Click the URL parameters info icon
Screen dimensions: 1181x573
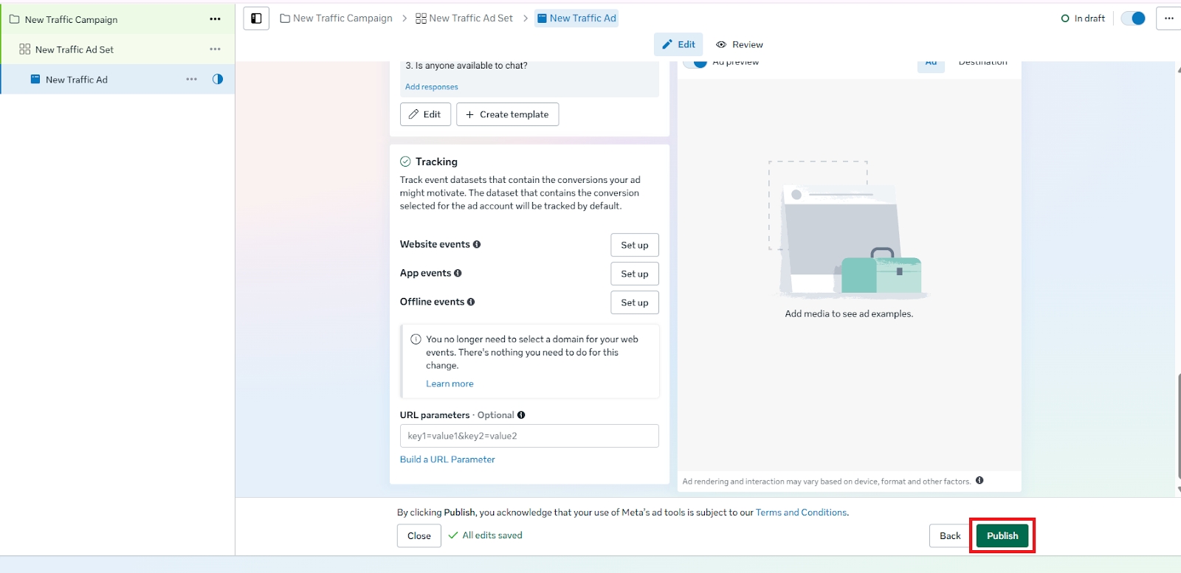point(521,415)
